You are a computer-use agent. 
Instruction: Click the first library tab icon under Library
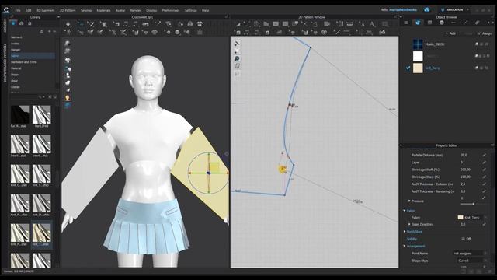(13, 23)
